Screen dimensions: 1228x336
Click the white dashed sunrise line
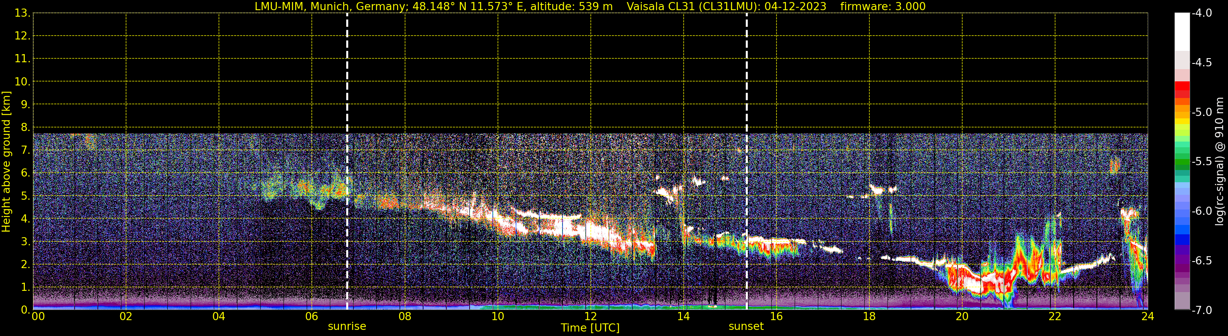[x=347, y=161]
